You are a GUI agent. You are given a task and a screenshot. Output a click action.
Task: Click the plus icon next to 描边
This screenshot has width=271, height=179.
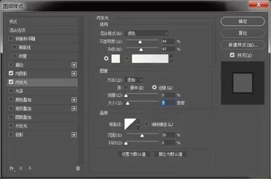[x=74, y=65]
